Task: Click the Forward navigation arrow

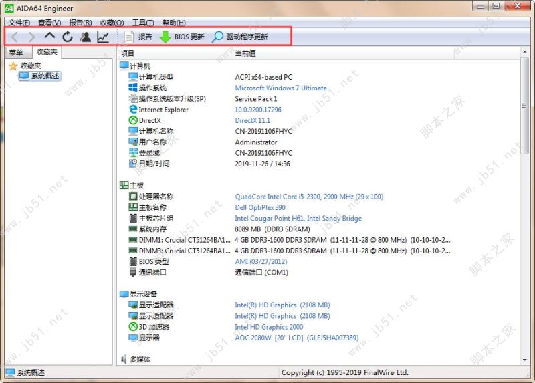Action: pyautogui.click(x=31, y=37)
